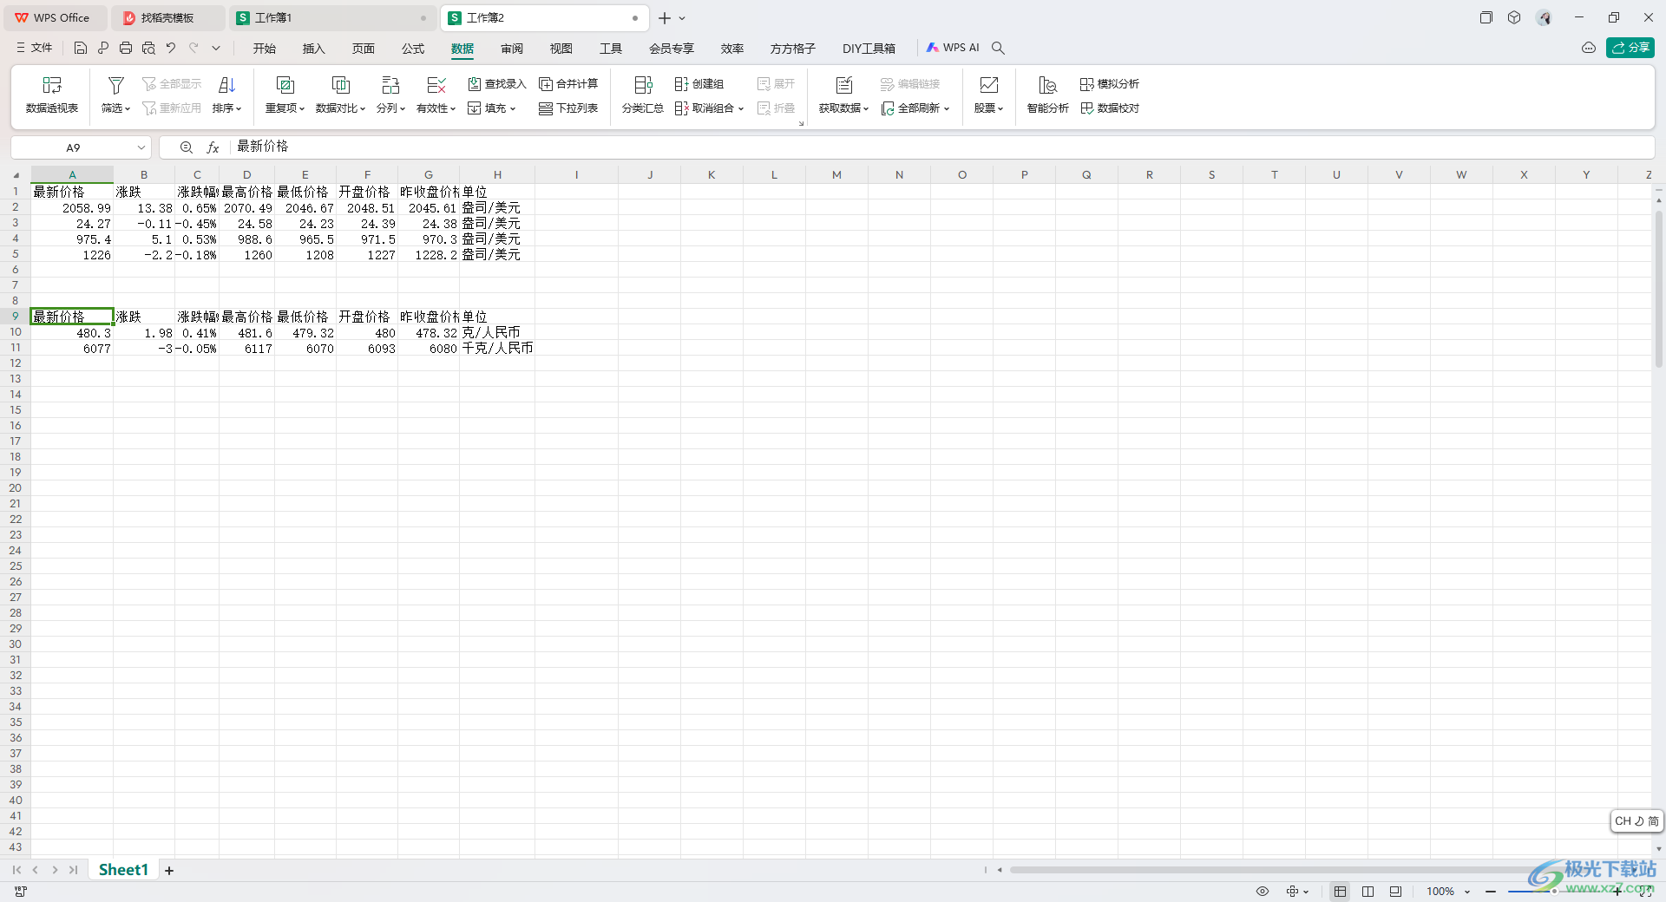Image resolution: width=1666 pixels, height=902 pixels.
Task: Click the undo arrow icon
Action: (171, 49)
